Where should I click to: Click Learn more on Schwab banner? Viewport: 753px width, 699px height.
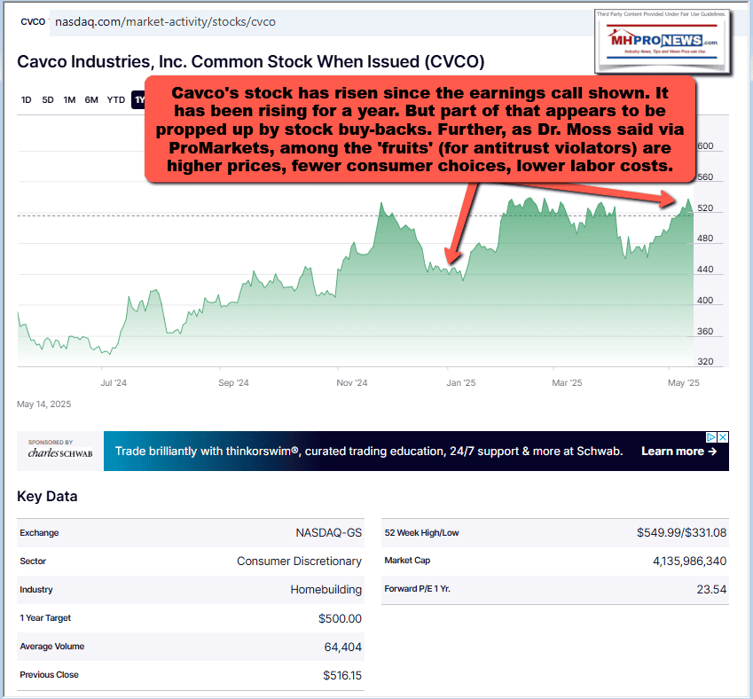tap(678, 452)
